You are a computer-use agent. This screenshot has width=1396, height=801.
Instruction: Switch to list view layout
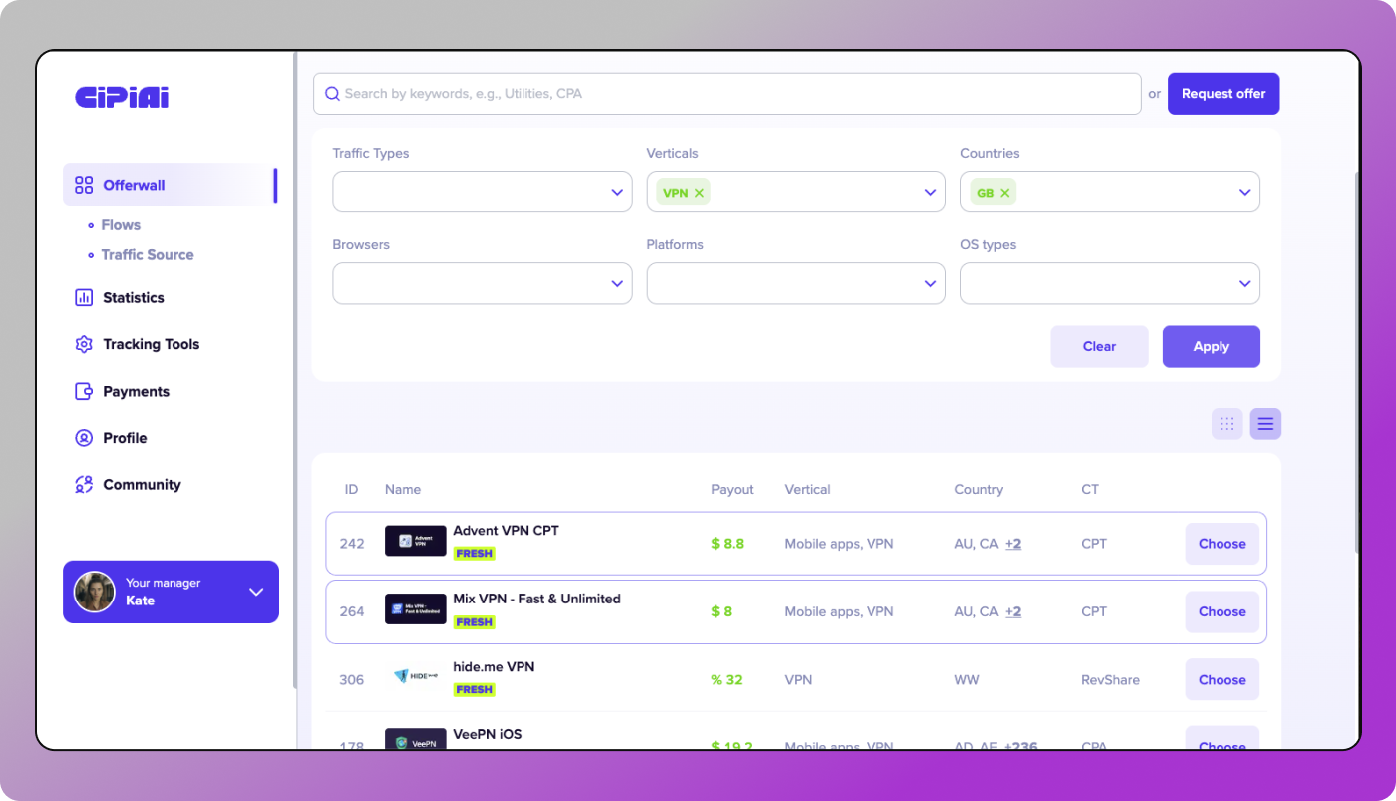click(x=1265, y=424)
